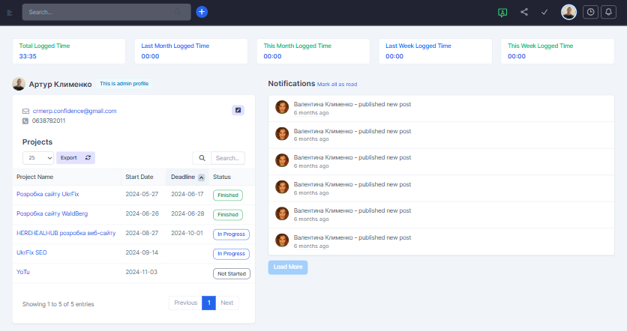Click the Start Date column header
The height and width of the screenshot is (331, 627).
coord(139,177)
